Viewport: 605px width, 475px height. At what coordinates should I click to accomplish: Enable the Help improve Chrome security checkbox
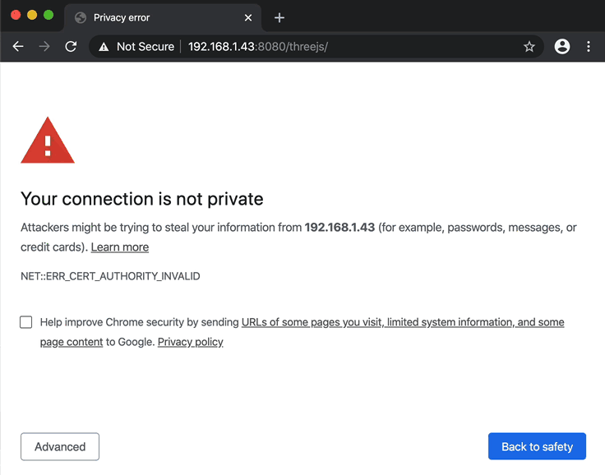26,322
